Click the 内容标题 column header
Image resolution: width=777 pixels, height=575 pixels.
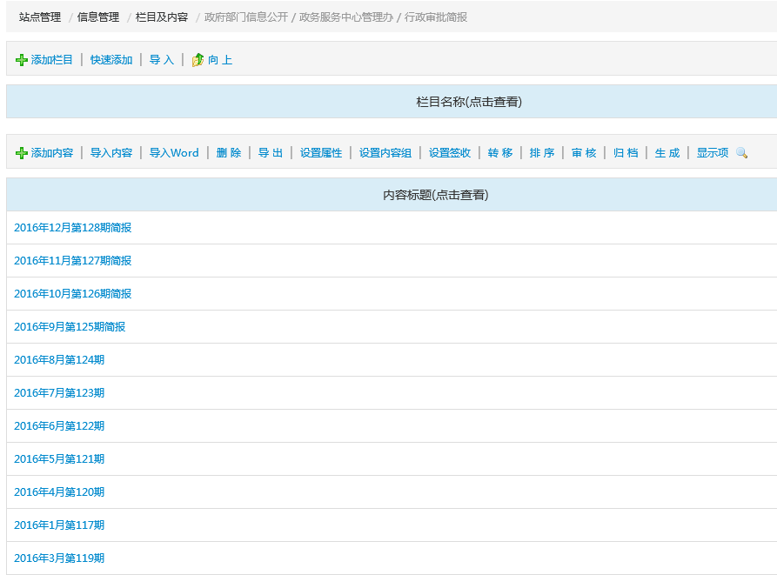tap(435, 195)
